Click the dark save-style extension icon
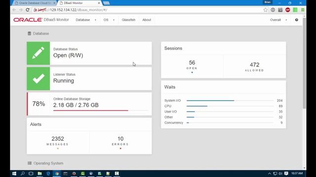The image size is (316, 177). tap(280, 10)
